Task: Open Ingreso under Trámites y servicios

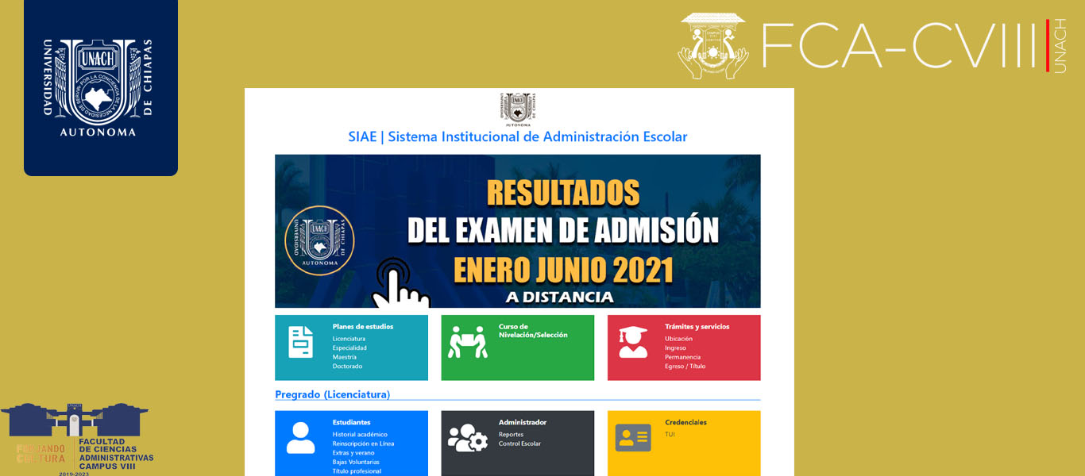Action: pos(675,347)
